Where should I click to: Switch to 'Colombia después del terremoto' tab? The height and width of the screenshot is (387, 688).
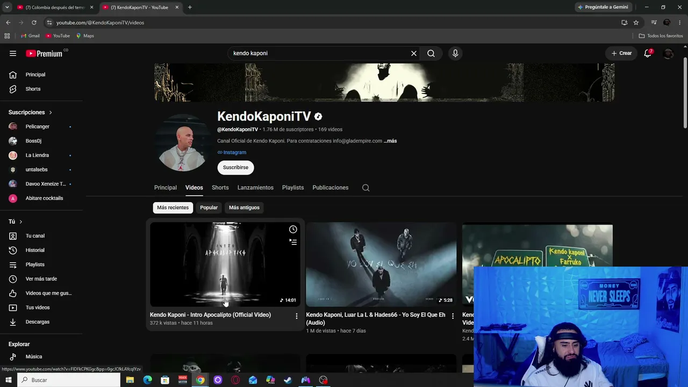tap(55, 8)
